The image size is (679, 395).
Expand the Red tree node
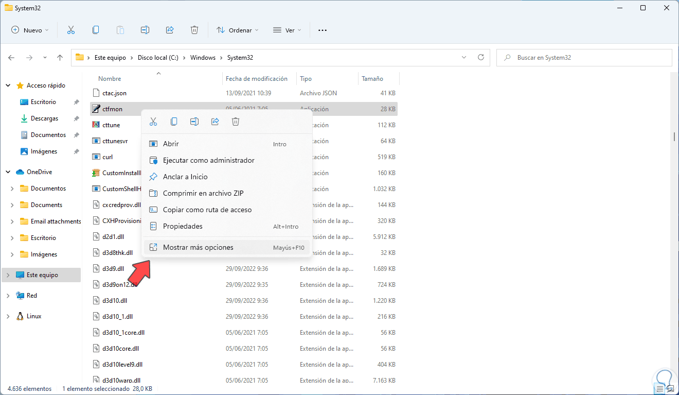(x=8, y=296)
